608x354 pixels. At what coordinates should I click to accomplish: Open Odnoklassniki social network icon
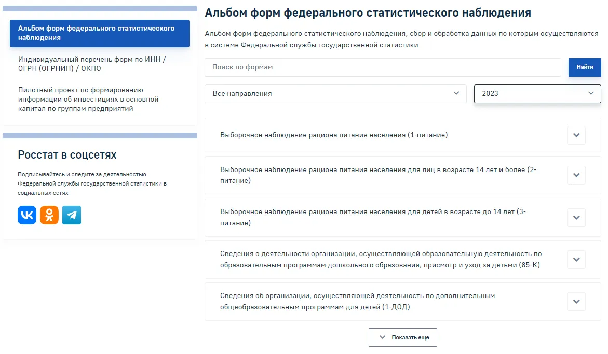pyautogui.click(x=49, y=215)
